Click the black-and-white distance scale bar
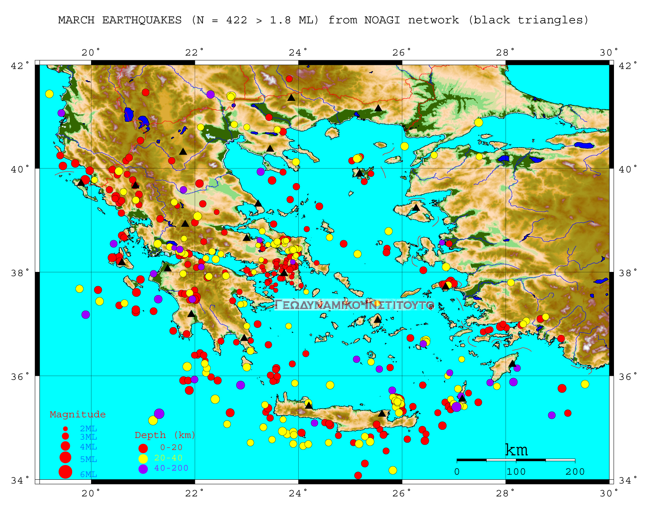 516,460
